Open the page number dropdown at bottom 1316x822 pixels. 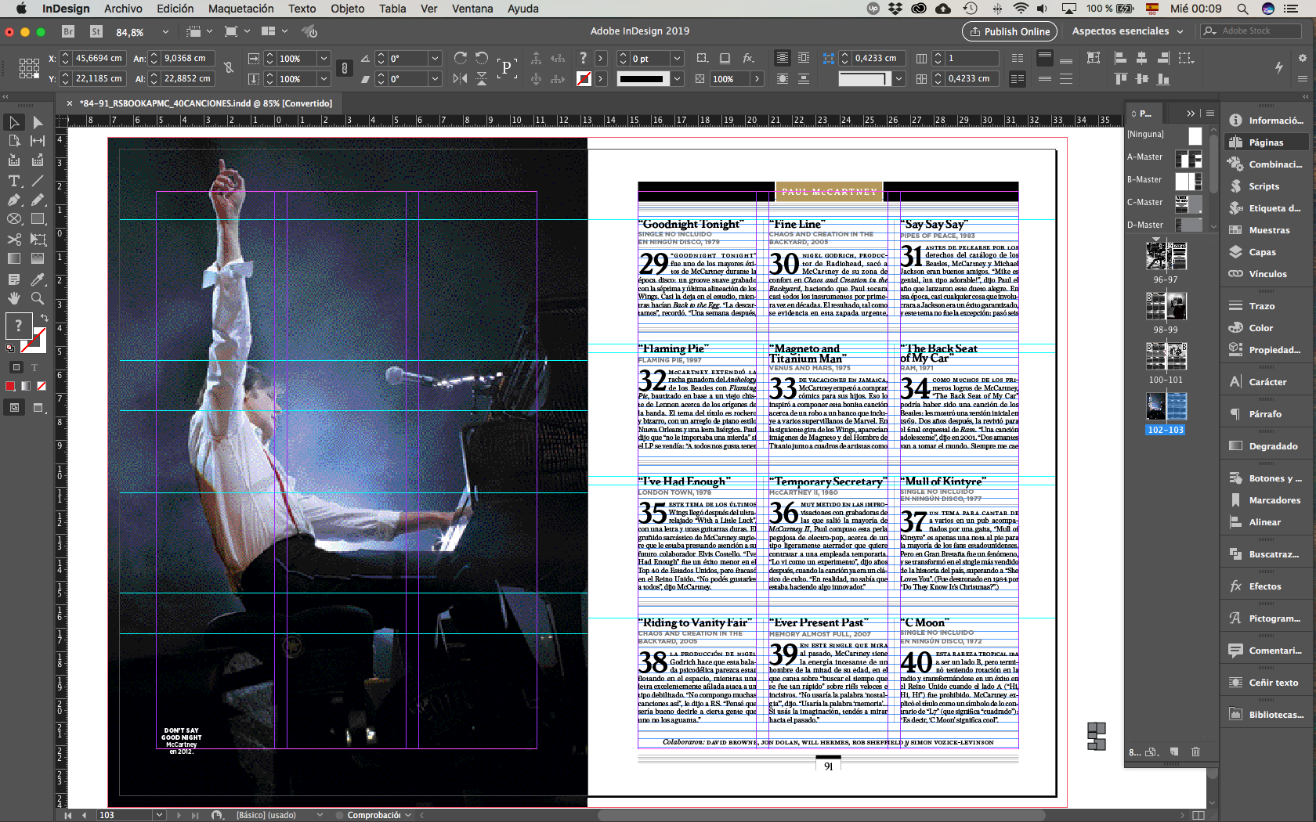pyautogui.click(x=159, y=815)
